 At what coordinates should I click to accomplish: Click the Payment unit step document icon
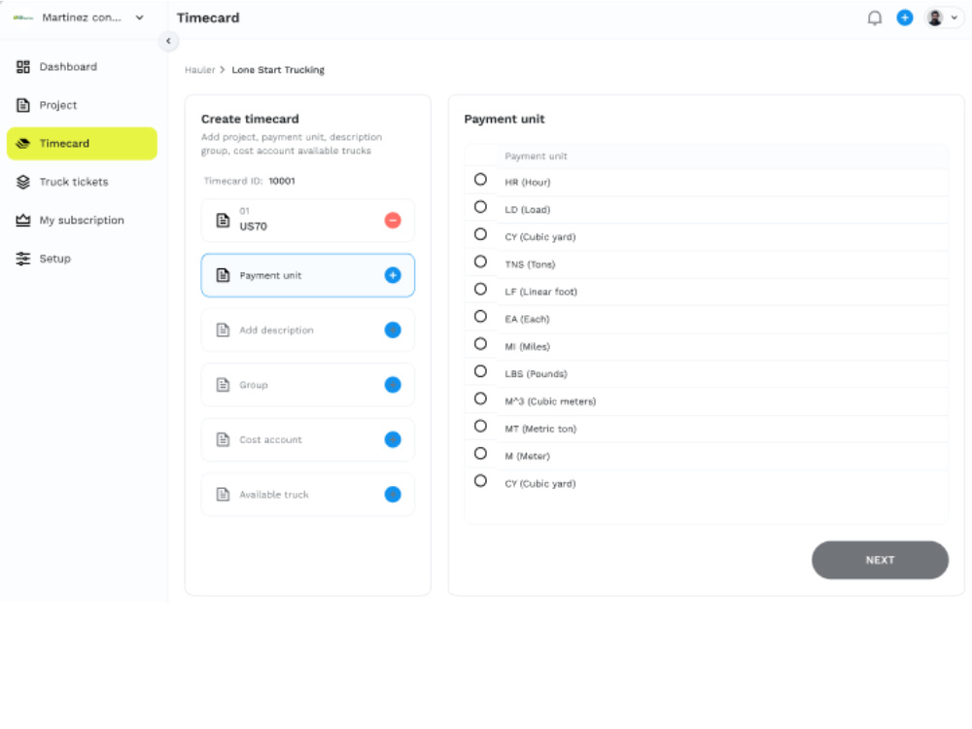[x=223, y=275]
